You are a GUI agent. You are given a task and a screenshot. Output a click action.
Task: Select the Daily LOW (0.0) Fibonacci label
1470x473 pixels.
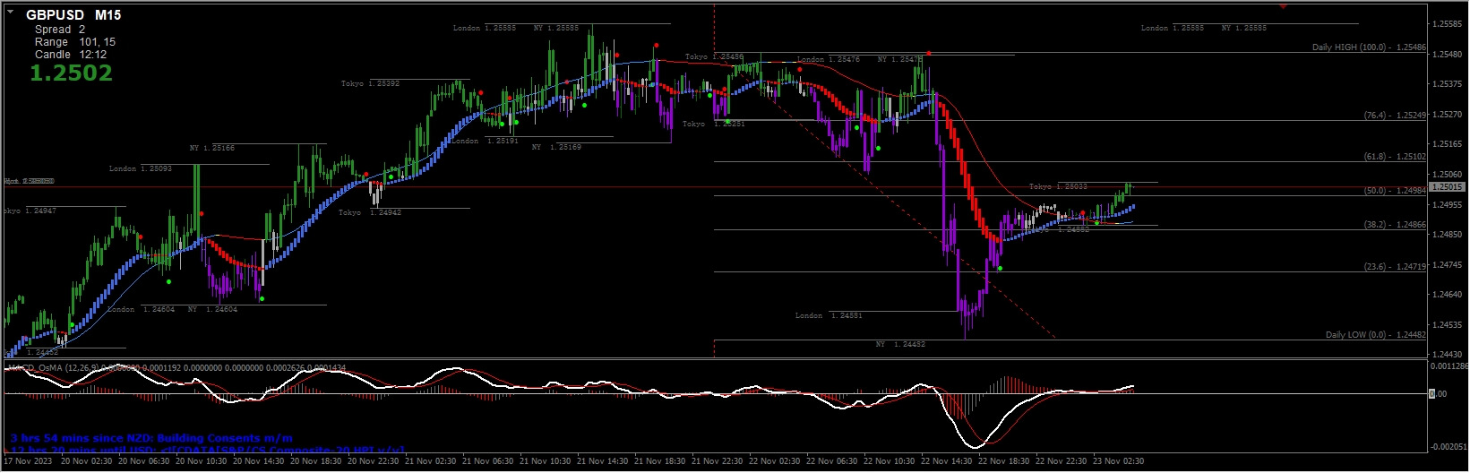[x=1375, y=335]
